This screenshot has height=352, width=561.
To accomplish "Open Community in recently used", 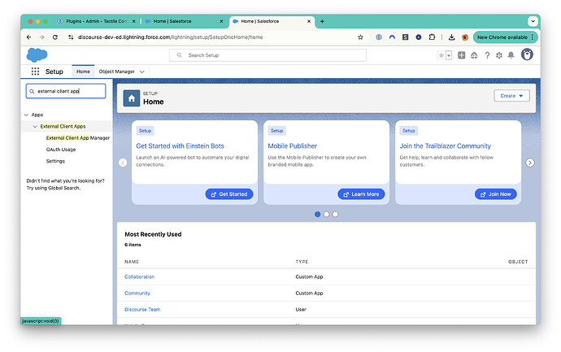I will pos(137,293).
